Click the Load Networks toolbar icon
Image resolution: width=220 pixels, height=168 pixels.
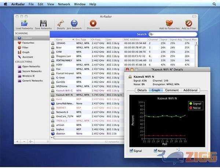25,23
